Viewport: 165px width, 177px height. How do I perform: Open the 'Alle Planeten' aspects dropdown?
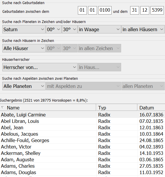point(24,86)
